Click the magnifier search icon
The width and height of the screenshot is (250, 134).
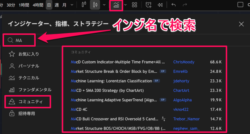[10, 40]
